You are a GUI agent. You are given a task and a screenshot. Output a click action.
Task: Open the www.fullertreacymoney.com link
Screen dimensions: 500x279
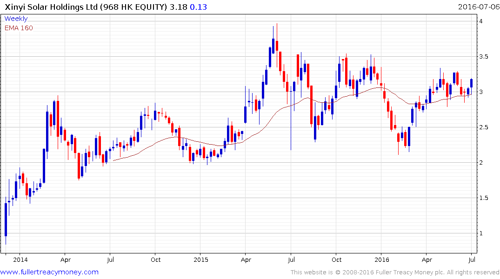coord(49,272)
